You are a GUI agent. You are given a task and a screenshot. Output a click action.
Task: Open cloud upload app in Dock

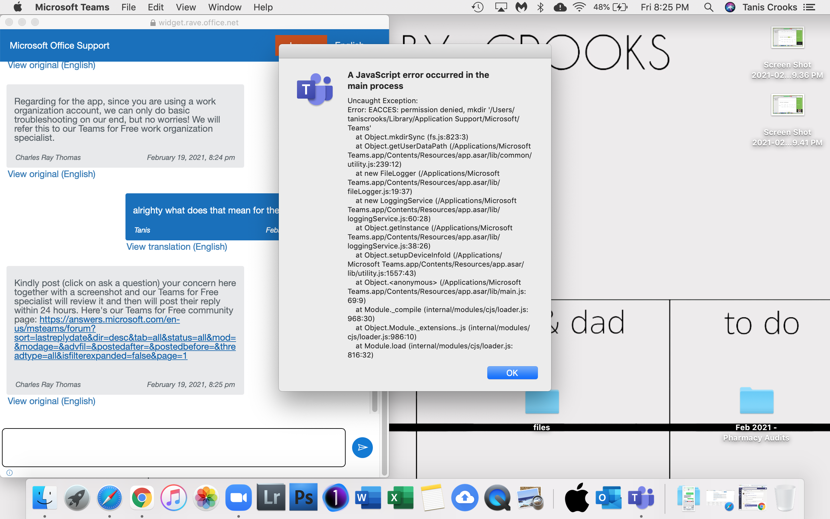coord(465,497)
